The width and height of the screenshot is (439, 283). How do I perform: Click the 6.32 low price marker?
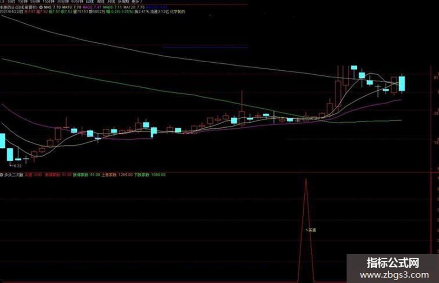coord(17,166)
